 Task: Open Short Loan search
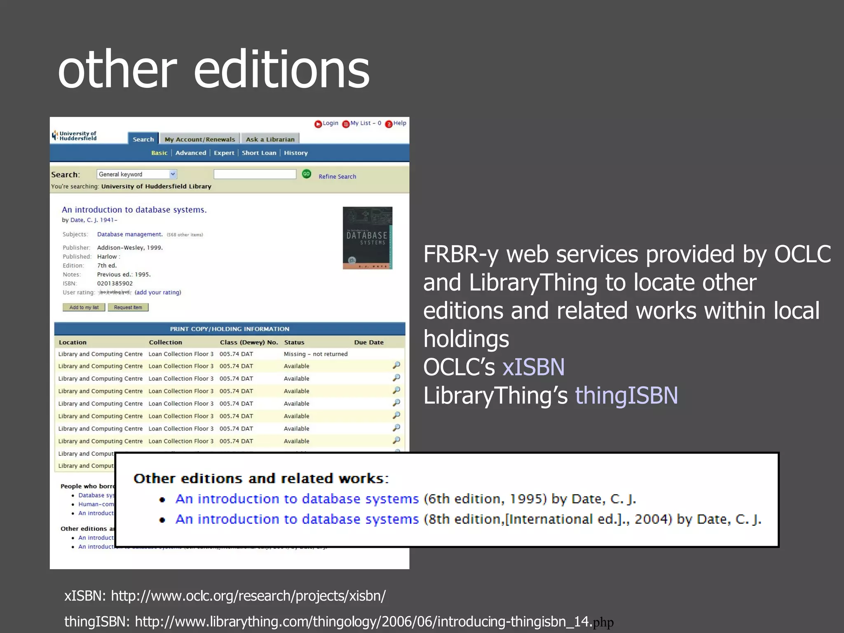coord(259,153)
